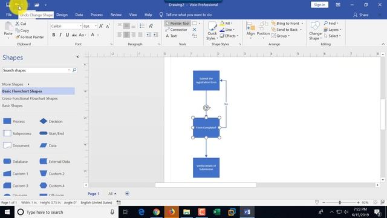Click the Connection Point X tool
The width and height of the screenshot is (387, 218).
[195, 30]
